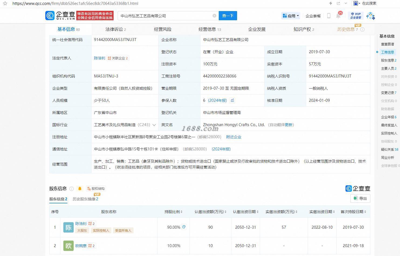
Task: Open the Baidu paw search engine selector
Action: coord(357,3)
